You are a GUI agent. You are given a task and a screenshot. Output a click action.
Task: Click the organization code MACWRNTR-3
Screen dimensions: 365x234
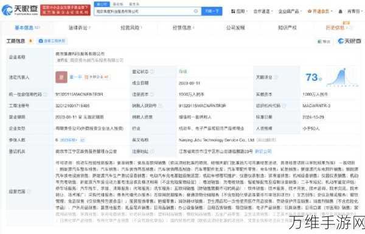pos(316,106)
